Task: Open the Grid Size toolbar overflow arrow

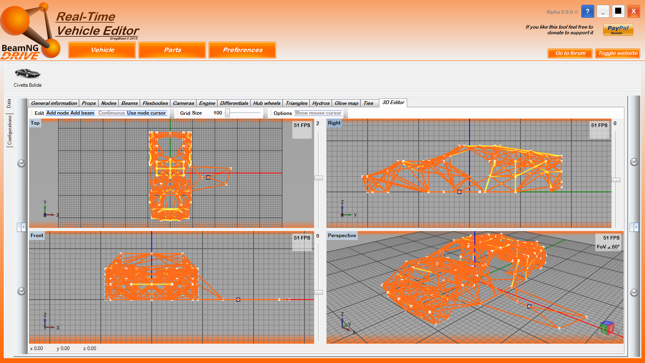Action: pyautogui.click(x=265, y=114)
